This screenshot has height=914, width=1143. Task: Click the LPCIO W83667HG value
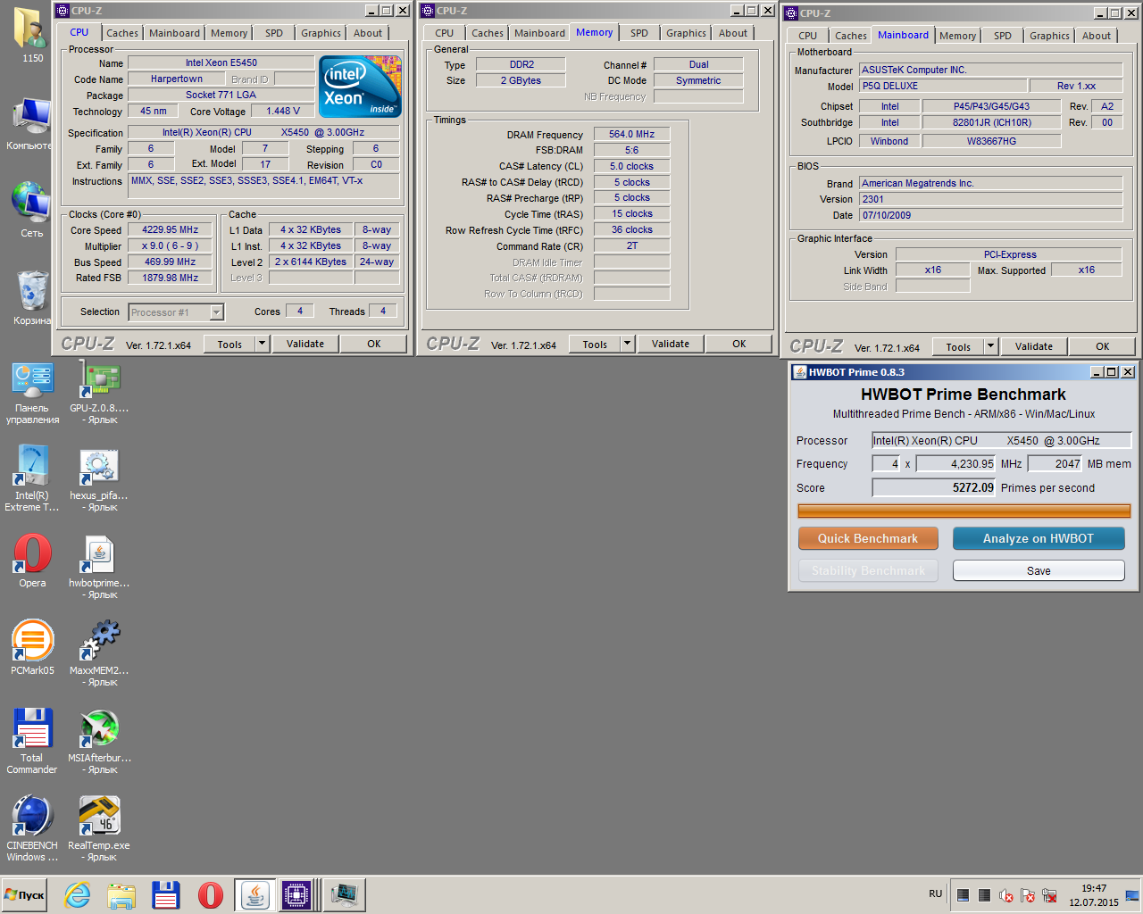point(991,141)
